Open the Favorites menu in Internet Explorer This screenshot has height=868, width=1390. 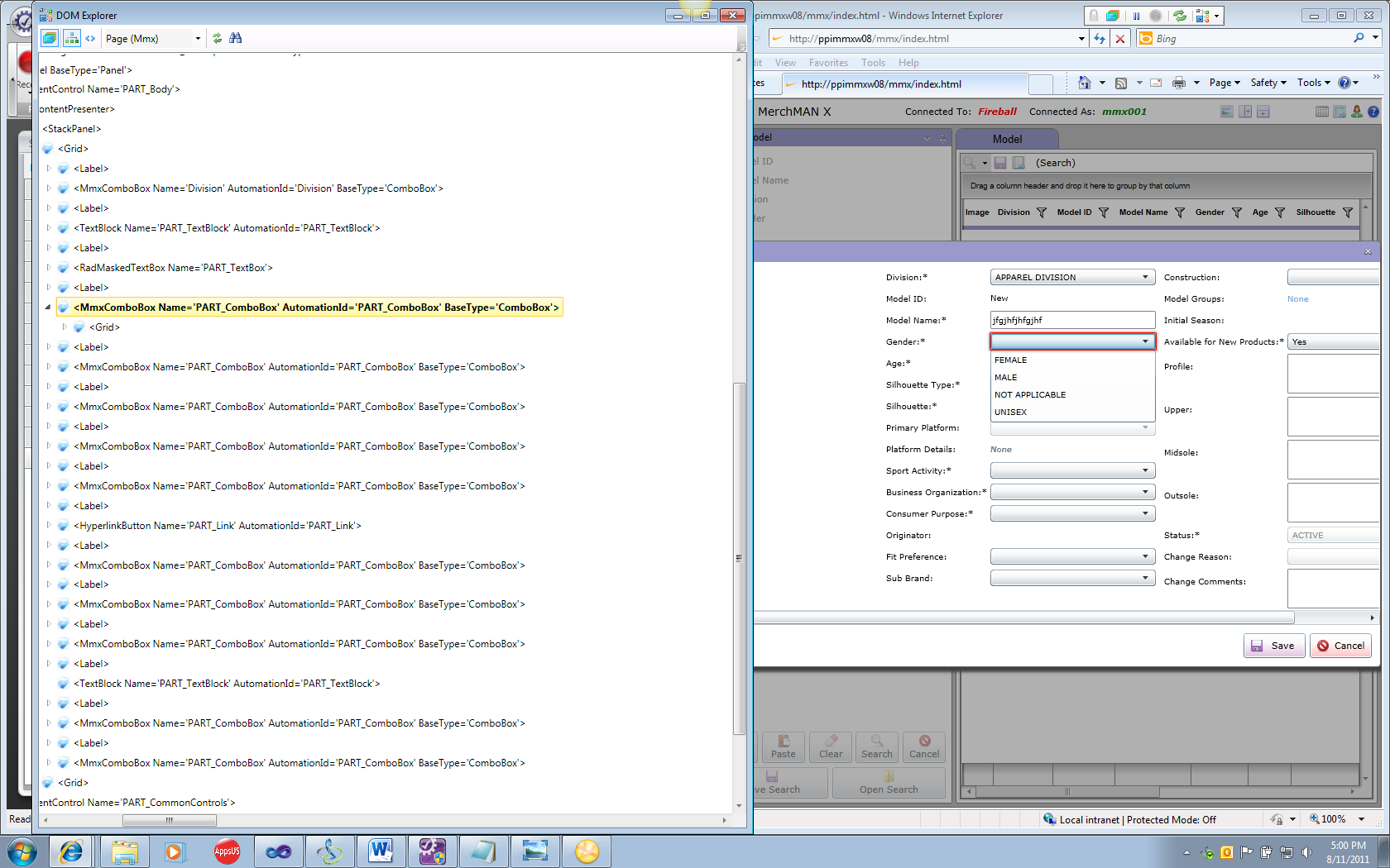coord(828,63)
